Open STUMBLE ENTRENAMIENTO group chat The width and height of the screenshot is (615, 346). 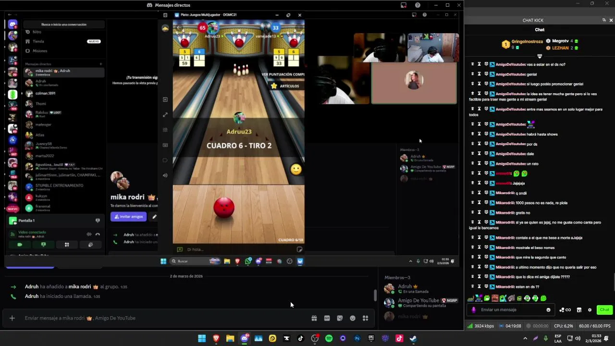click(x=64, y=187)
